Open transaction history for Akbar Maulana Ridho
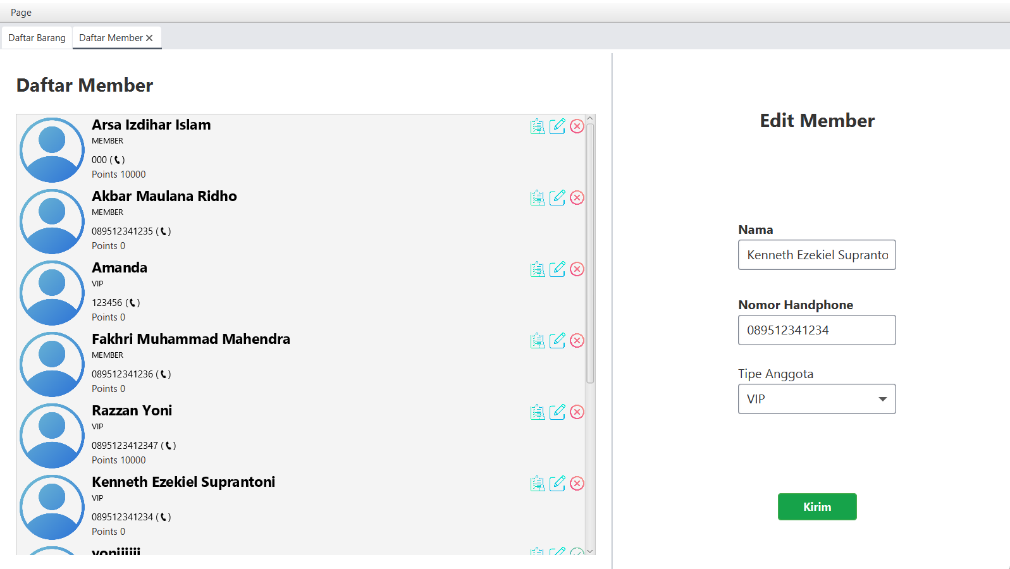The width and height of the screenshot is (1010, 569). tap(538, 198)
